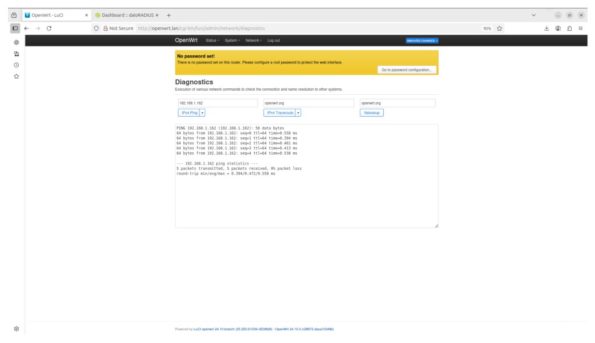Open the sidebar bookmarks star icon
The image size is (595, 343).
(x=16, y=76)
